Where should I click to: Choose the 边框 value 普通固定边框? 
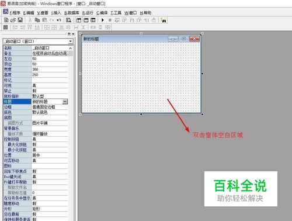pyautogui.click(x=50, y=107)
